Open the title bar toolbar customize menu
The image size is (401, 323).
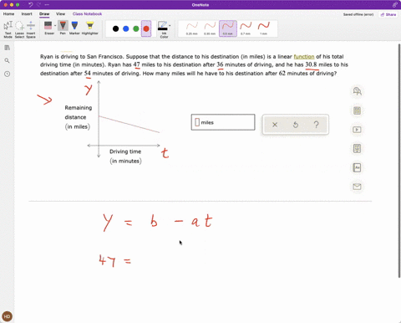tap(47, 5)
